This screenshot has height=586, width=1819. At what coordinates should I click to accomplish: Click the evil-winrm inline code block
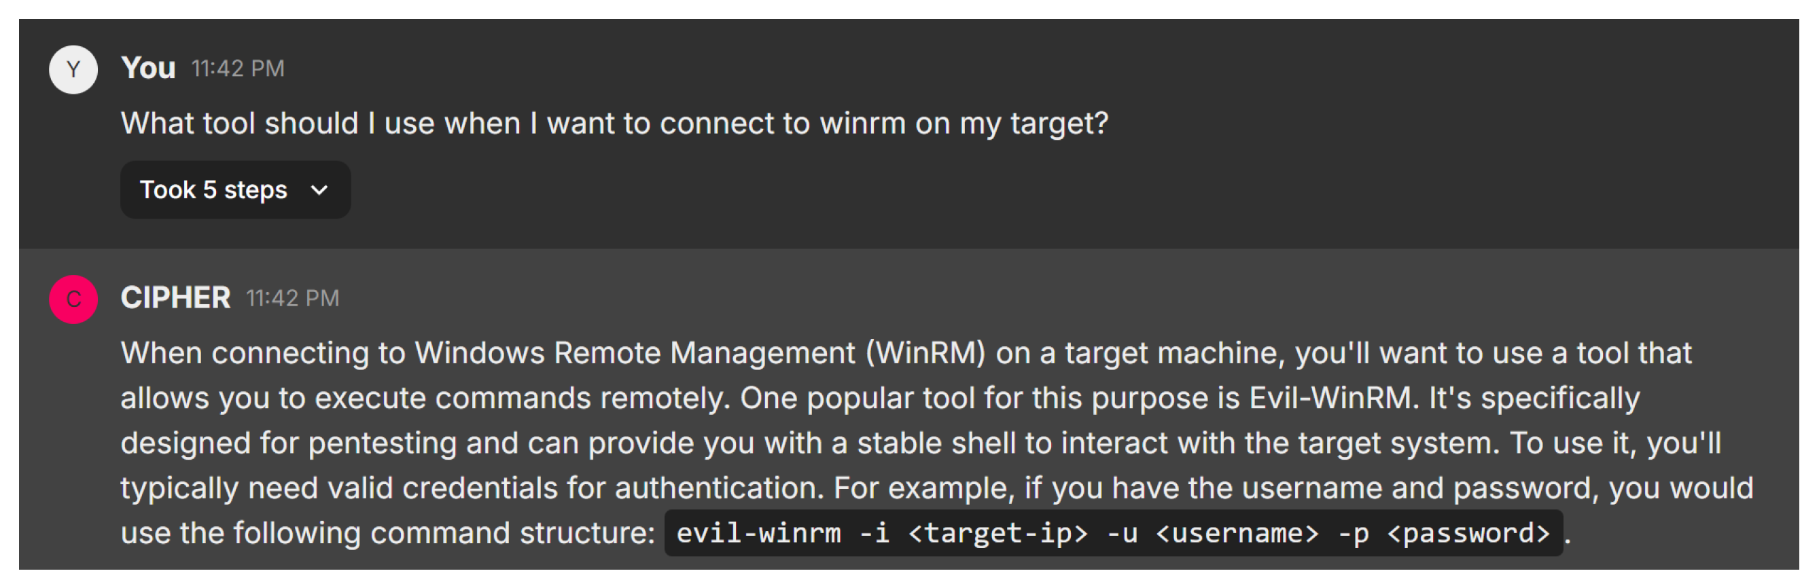click(1113, 532)
